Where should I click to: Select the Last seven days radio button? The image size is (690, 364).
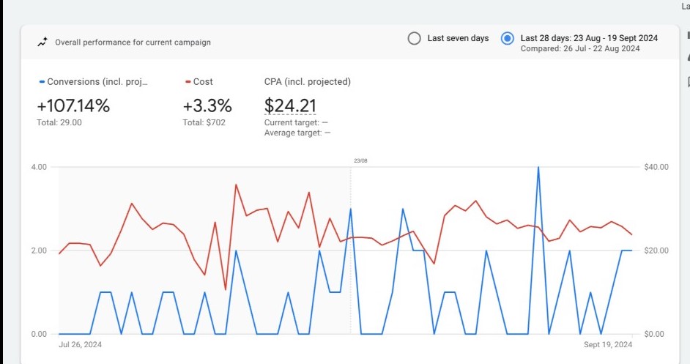point(414,39)
